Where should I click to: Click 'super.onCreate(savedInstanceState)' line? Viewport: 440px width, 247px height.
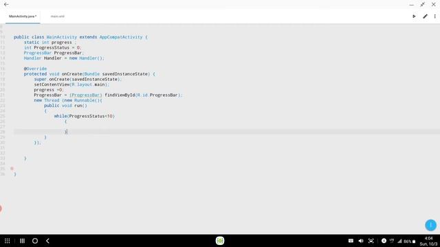point(78,80)
